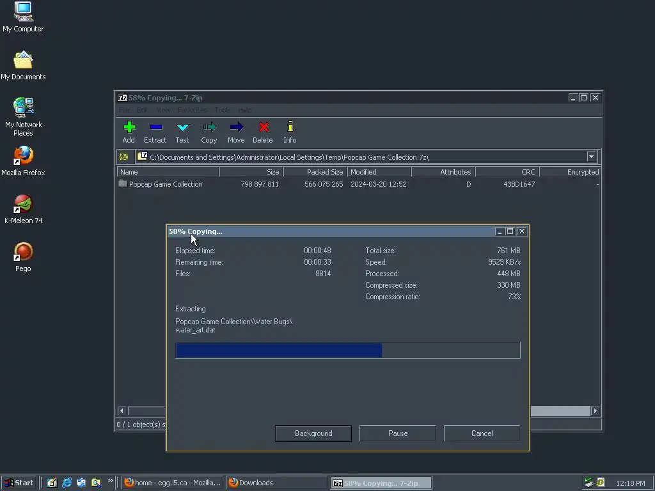The image size is (655, 491).
Task: Open the File menu in 7-Zip
Action: click(x=124, y=110)
